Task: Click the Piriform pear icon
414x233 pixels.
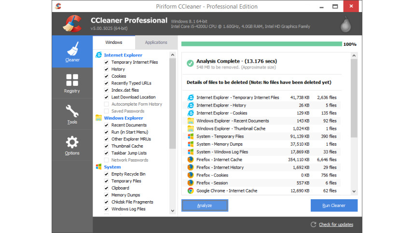Action: 345,25
